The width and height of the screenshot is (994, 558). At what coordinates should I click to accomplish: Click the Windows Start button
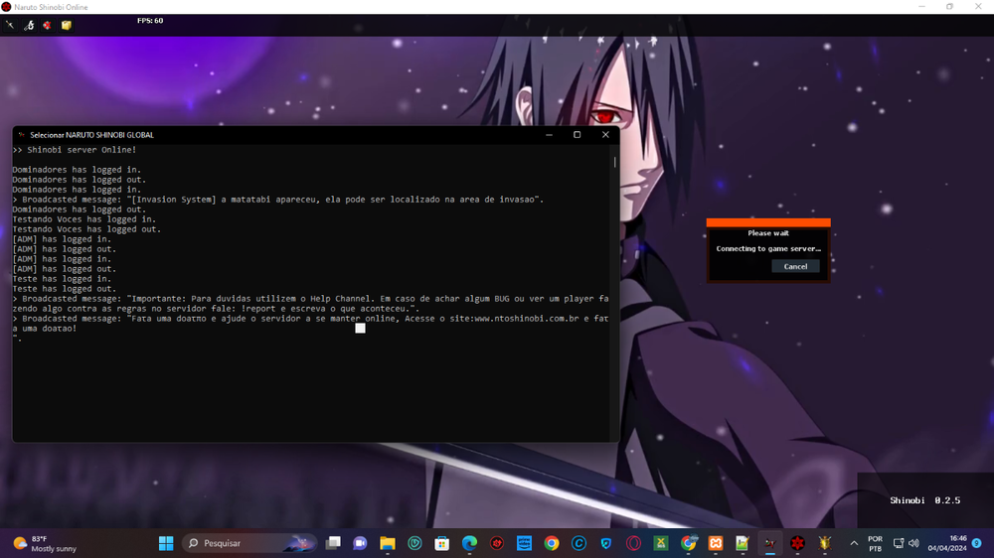(166, 543)
